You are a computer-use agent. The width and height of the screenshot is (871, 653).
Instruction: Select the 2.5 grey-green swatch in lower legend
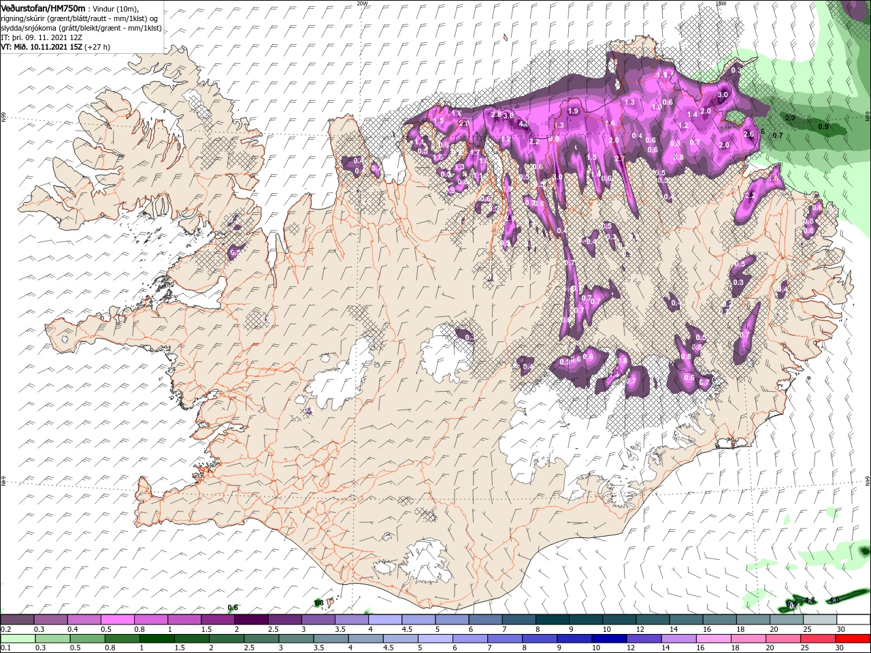pyautogui.click(x=261, y=639)
